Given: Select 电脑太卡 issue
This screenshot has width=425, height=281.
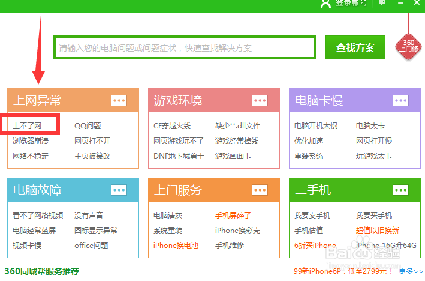Looking at the screenshot, I should 370,126.
